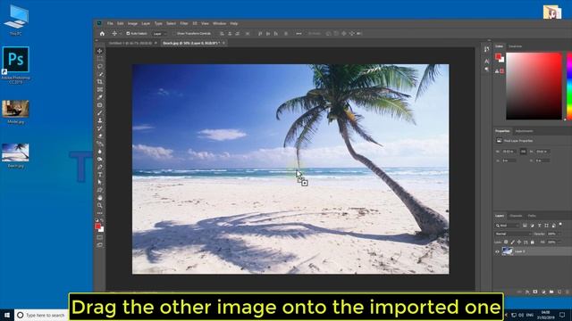Open the more align options three-dots menu
The image size is (572, 321).
point(299,34)
